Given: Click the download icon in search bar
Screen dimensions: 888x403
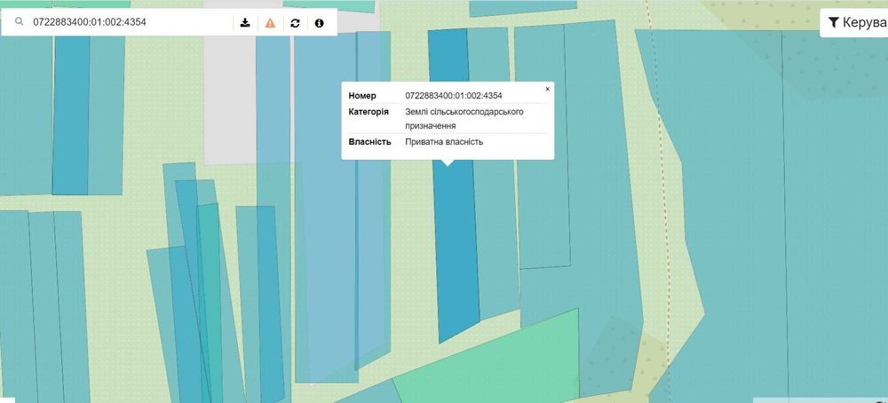Looking at the screenshot, I should 245,23.
